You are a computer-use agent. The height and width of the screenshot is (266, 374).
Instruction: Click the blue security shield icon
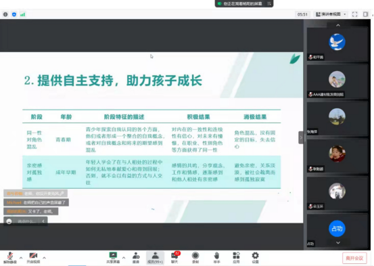[x=14, y=15]
